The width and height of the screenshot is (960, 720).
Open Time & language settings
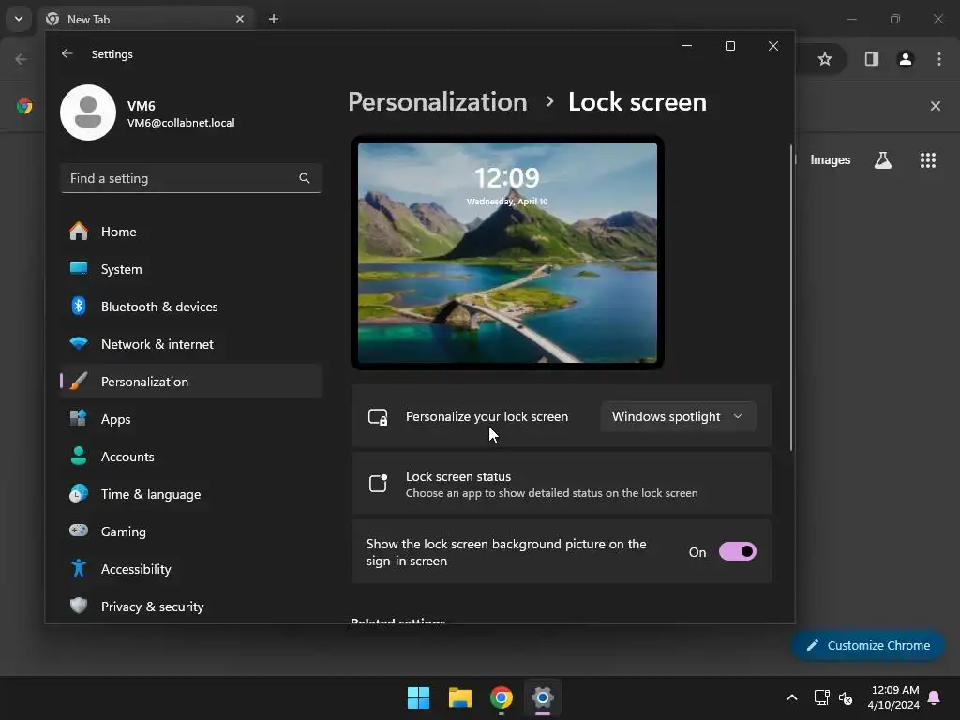pos(191,493)
